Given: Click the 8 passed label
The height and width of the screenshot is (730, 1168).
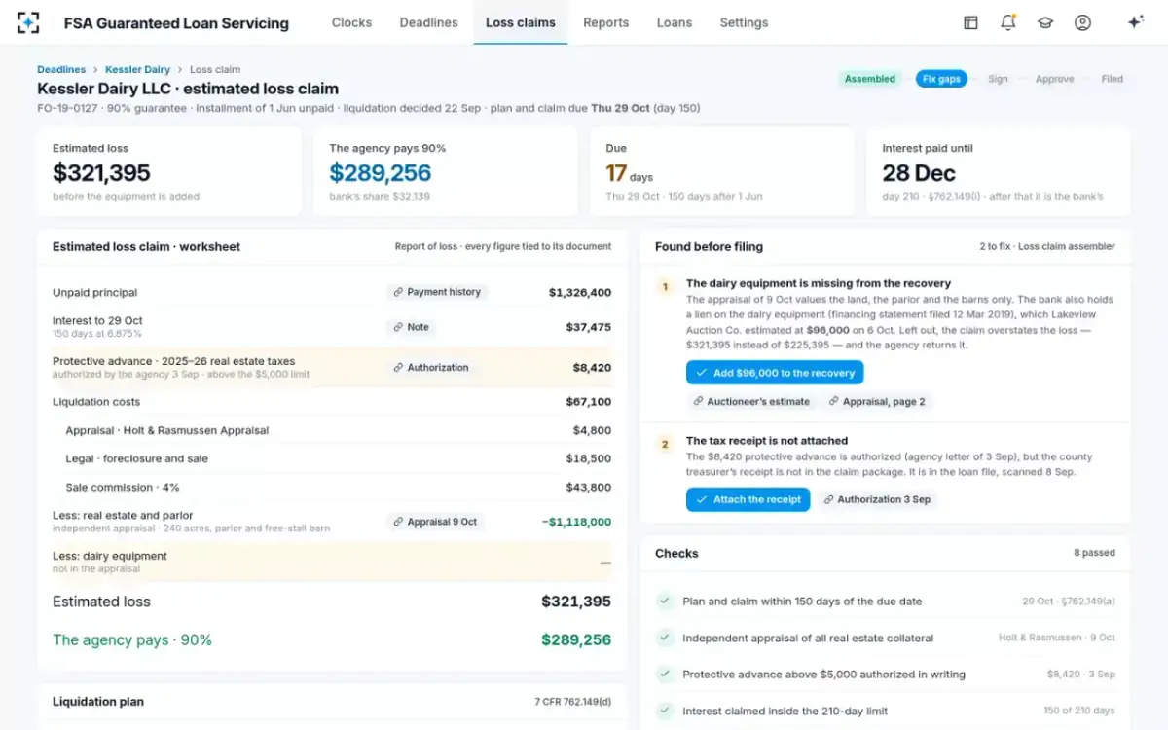Looking at the screenshot, I should (1094, 553).
